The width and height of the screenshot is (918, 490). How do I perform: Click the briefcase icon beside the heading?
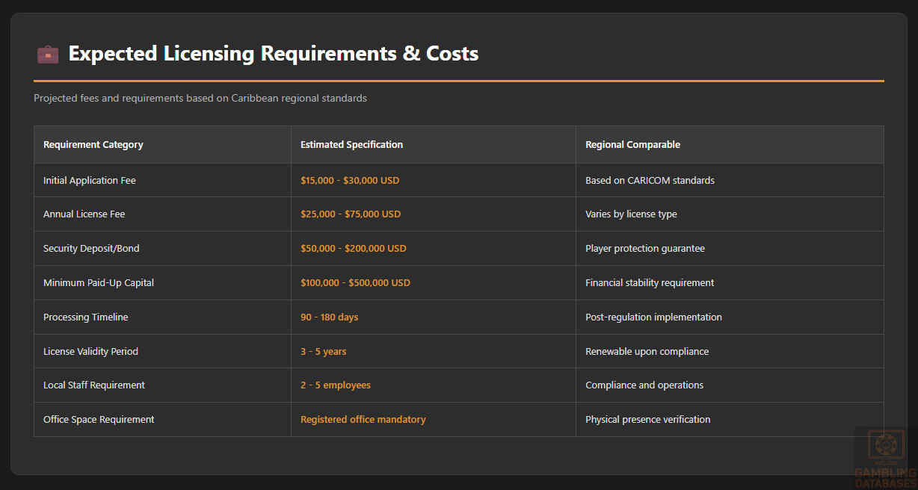(47, 54)
